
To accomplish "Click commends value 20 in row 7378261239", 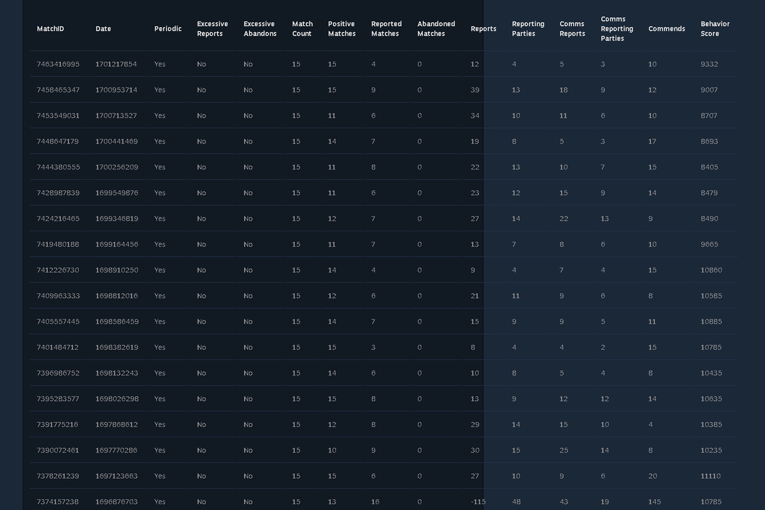I will (x=652, y=476).
